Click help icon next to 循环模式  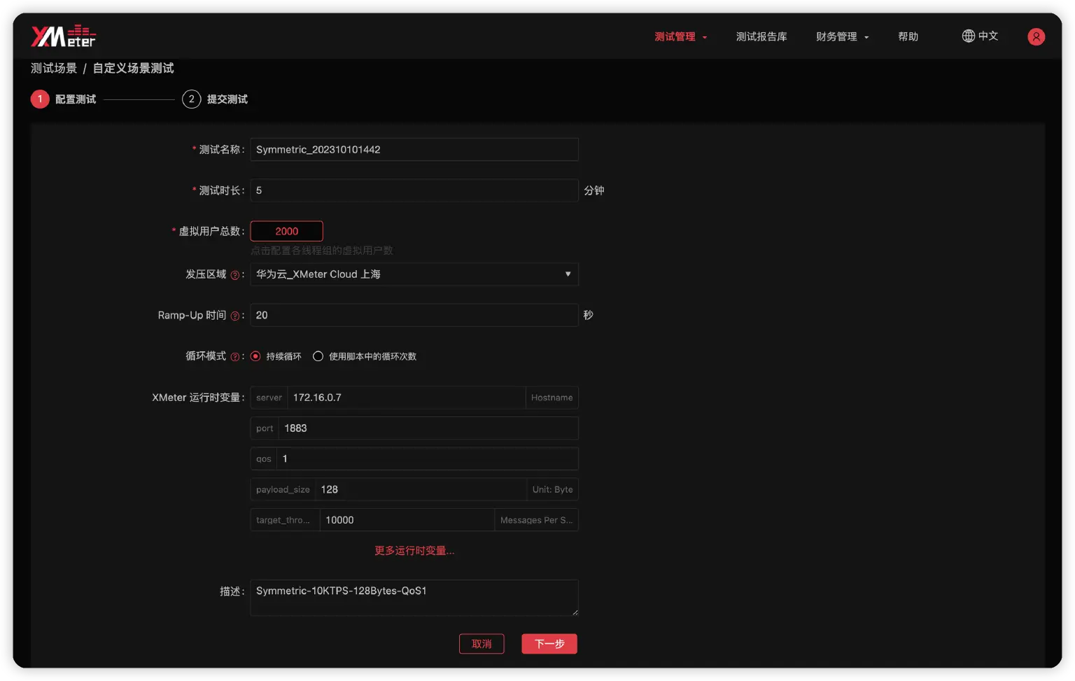pyautogui.click(x=234, y=357)
